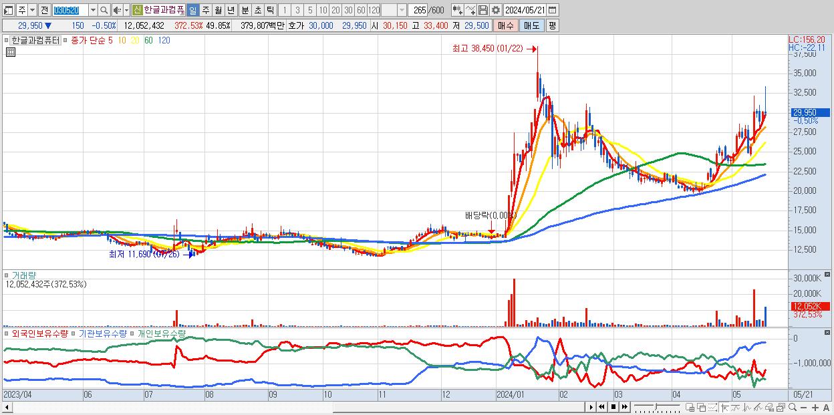The height and width of the screenshot is (415, 834).
Task: Click the add line indicator icon
Action: pos(470,10)
